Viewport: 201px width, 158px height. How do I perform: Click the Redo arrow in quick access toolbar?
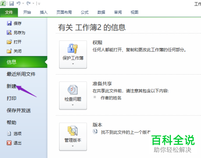29,3
